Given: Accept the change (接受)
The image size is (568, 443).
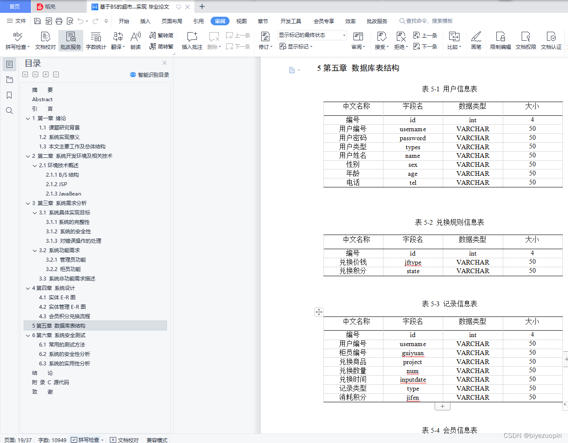Looking at the screenshot, I should coord(381,41).
